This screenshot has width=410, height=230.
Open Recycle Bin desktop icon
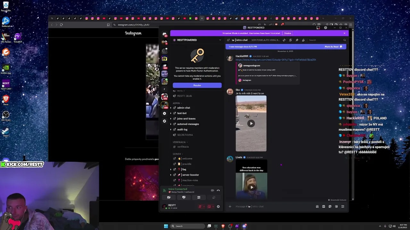pyautogui.click(x=6, y=7)
